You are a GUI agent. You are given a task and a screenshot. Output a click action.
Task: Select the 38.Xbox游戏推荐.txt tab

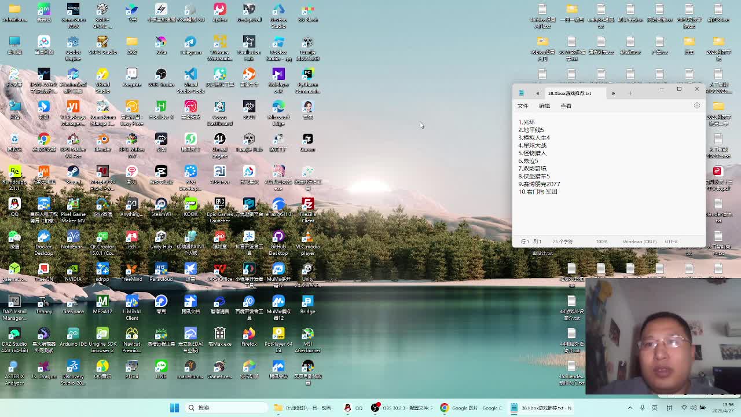tap(570, 93)
